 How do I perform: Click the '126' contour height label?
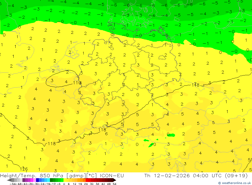pos(24,169)
